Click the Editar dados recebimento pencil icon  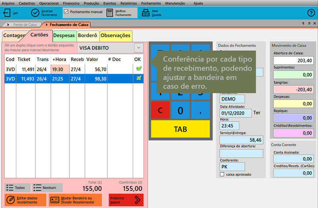pyautogui.click(x=10, y=200)
